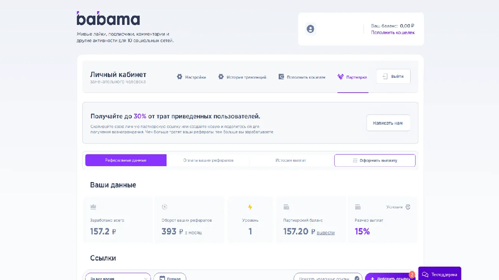Click the babama logo
This screenshot has height=280, width=499.
pos(108,19)
